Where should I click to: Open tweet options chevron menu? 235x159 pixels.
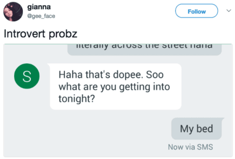point(228,11)
